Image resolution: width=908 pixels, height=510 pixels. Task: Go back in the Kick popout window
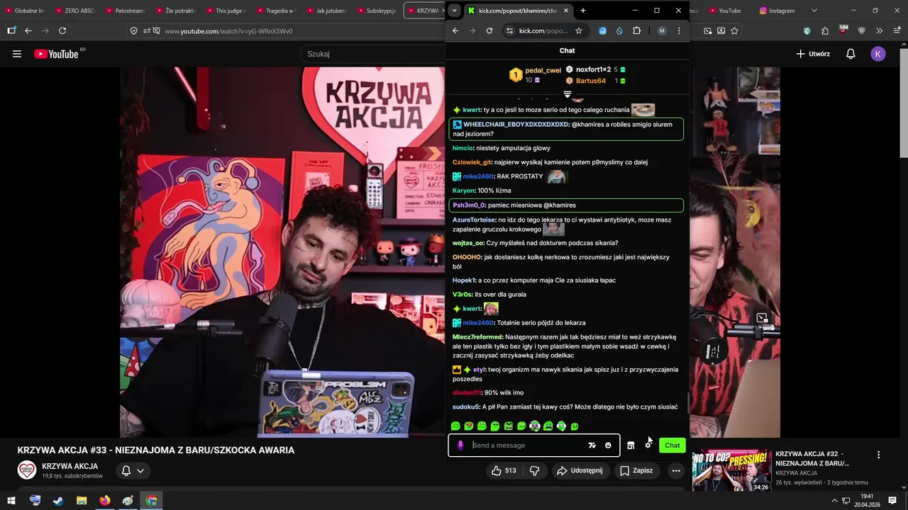455,31
